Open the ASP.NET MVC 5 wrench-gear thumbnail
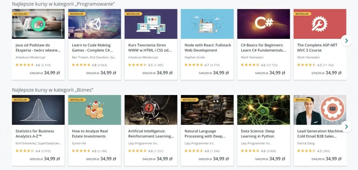The image size is (358, 170). coord(320,24)
